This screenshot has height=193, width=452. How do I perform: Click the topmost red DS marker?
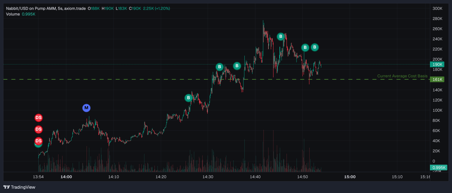click(38, 118)
